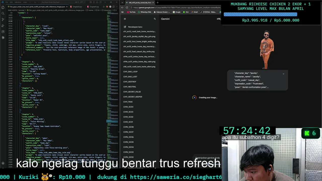Open chat ch9a_sc01_amba_home_day_calm.png

point(139,62)
